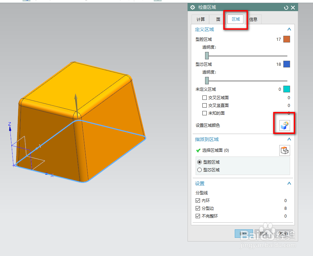Select the 型腔区域 radio button
The height and width of the screenshot is (256, 313).
coord(199,162)
